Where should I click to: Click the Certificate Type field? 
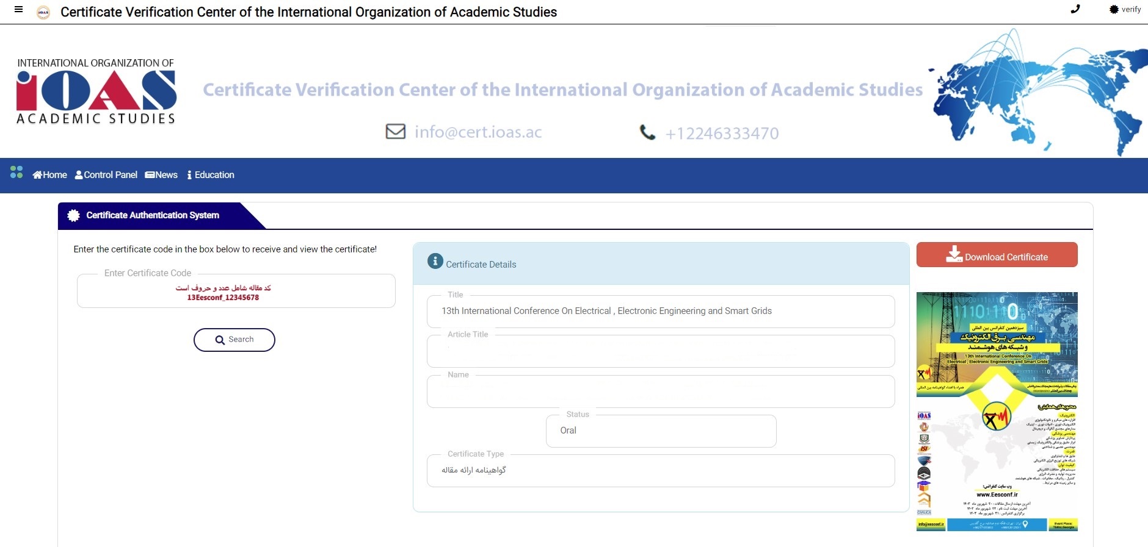[x=661, y=471]
